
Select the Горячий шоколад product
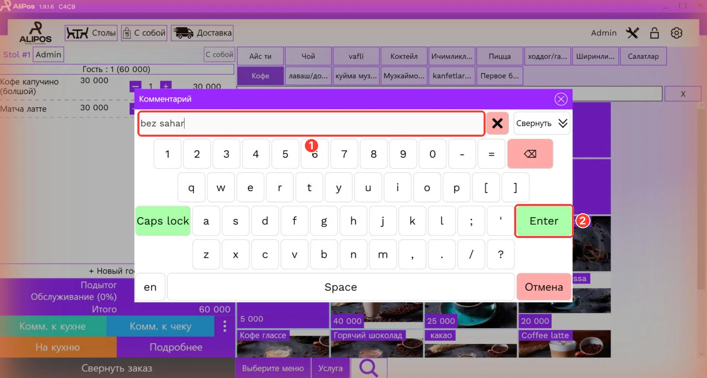coord(376,344)
